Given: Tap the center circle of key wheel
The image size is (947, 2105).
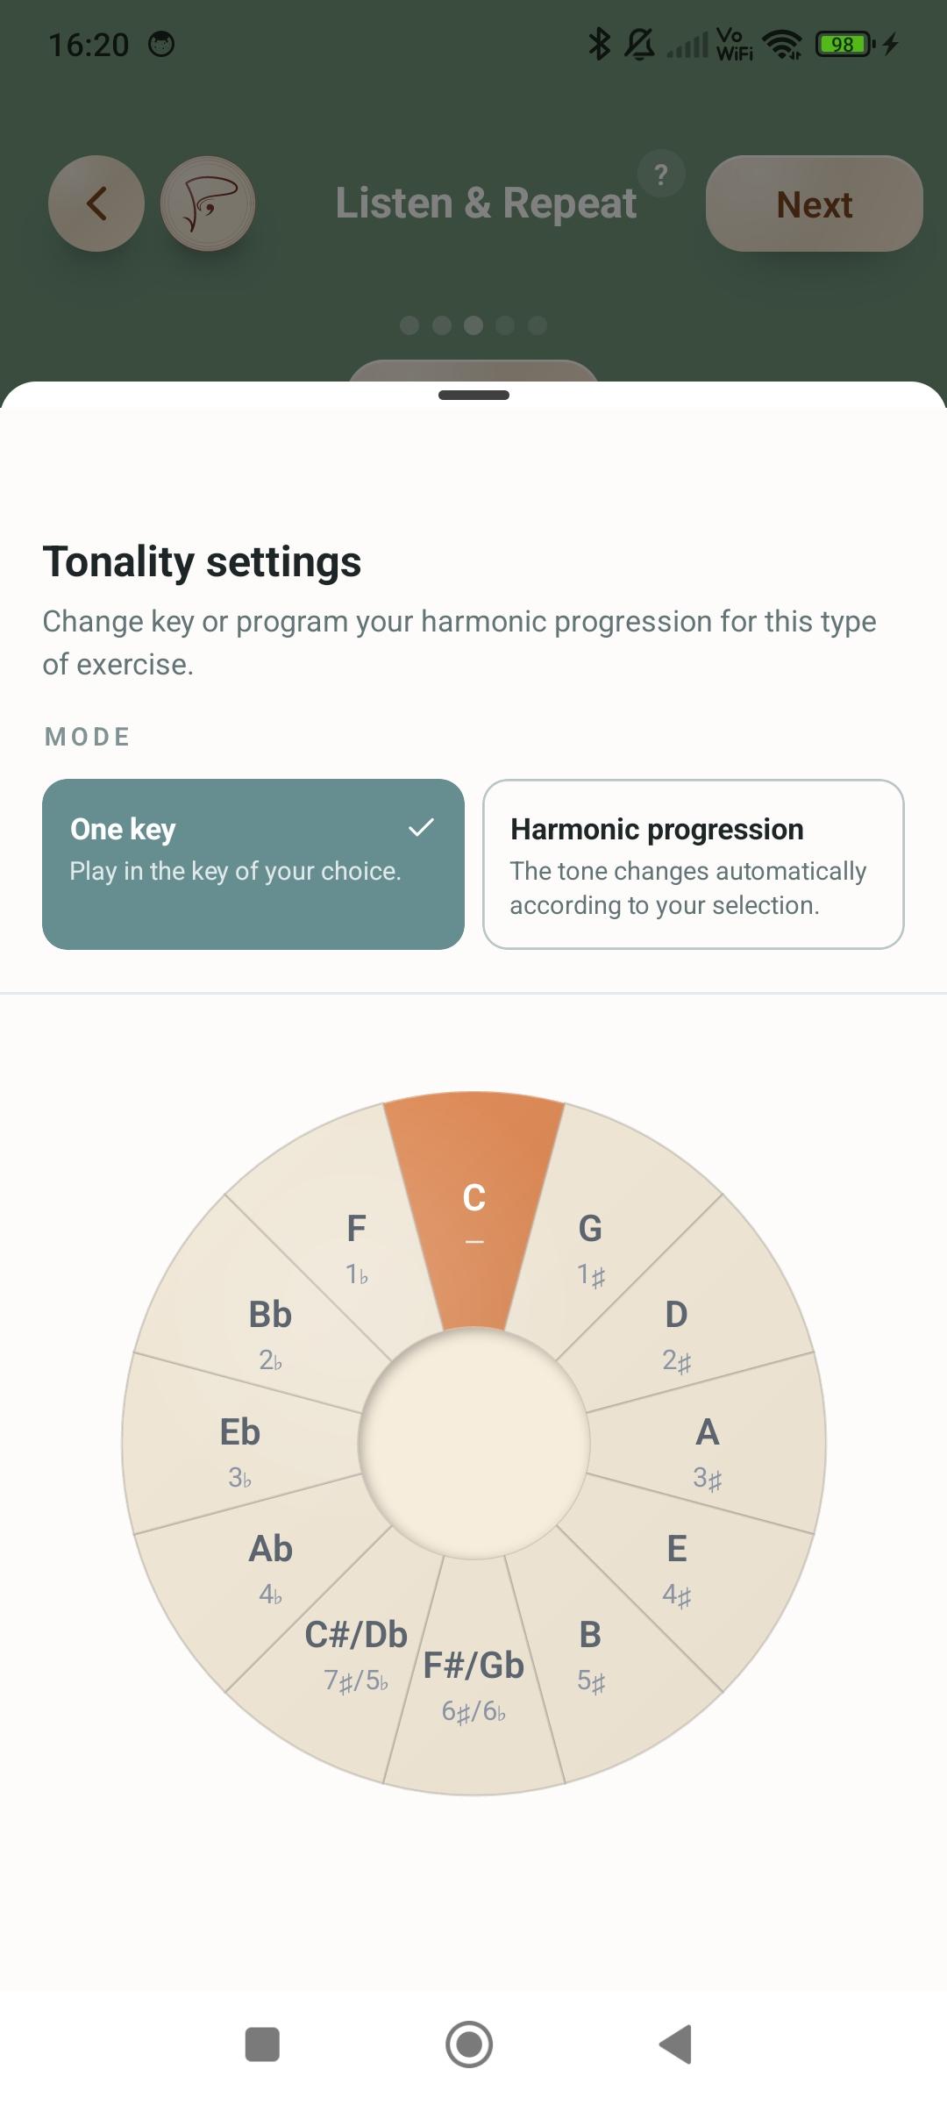Looking at the screenshot, I should click(x=473, y=1444).
